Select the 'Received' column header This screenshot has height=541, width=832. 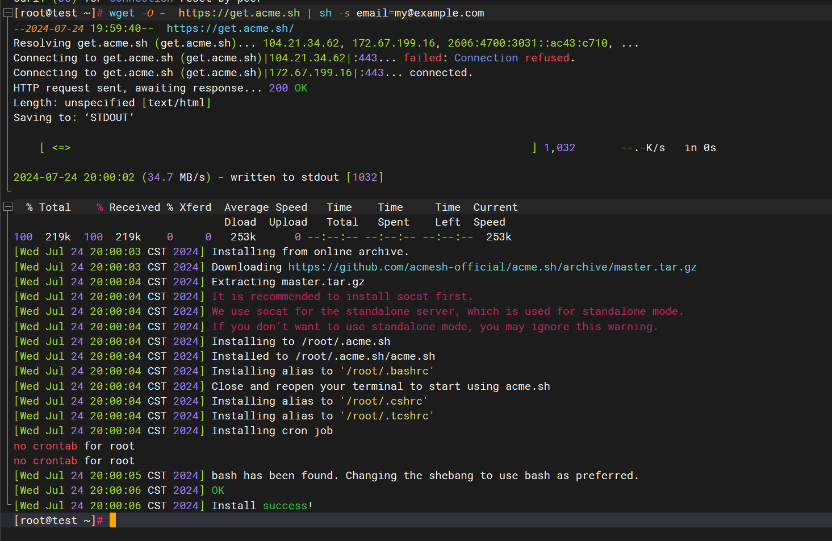coord(135,207)
